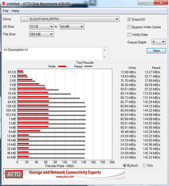Click the ATTO Disk Benchmark title bar icon
This screenshot has width=169, height=186.
4,3
